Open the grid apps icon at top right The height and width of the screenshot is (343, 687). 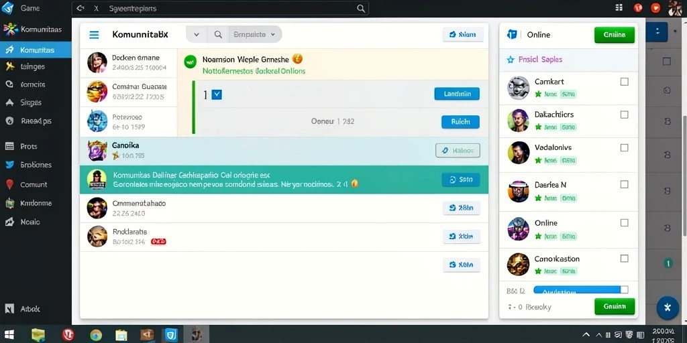tap(619, 7)
